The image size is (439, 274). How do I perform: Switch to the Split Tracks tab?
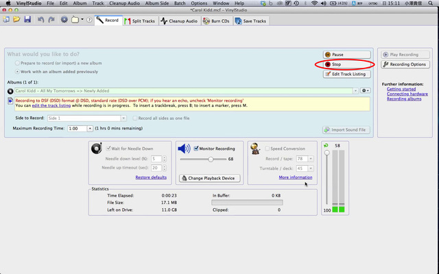pyautogui.click(x=139, y=21)
